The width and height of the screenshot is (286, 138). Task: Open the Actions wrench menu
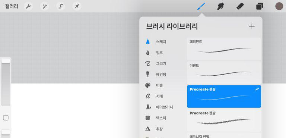tap(28, 7)
